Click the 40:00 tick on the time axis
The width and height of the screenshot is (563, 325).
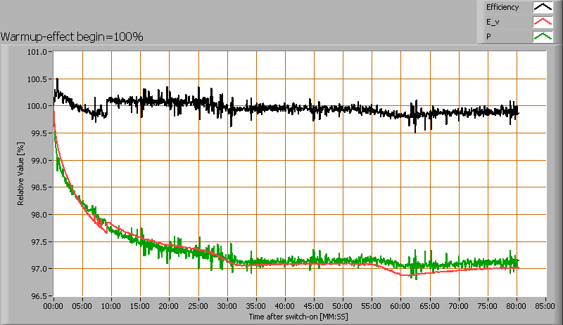coord(285,306)
